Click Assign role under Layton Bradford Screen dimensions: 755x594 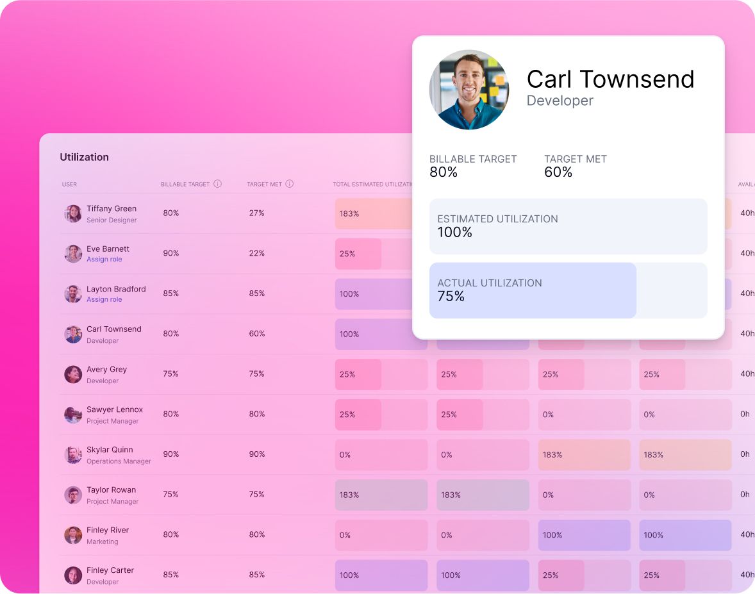[x=104, y=299]
